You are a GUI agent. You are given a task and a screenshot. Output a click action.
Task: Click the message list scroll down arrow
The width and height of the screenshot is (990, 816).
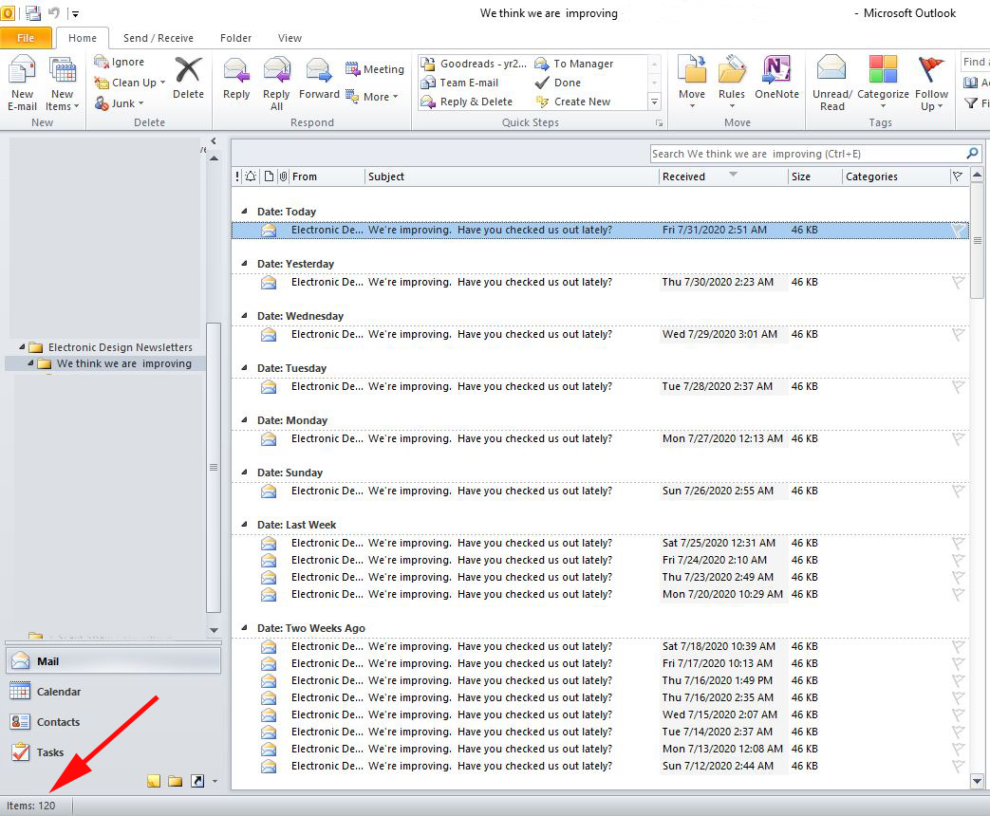click(x=978, y=781)
